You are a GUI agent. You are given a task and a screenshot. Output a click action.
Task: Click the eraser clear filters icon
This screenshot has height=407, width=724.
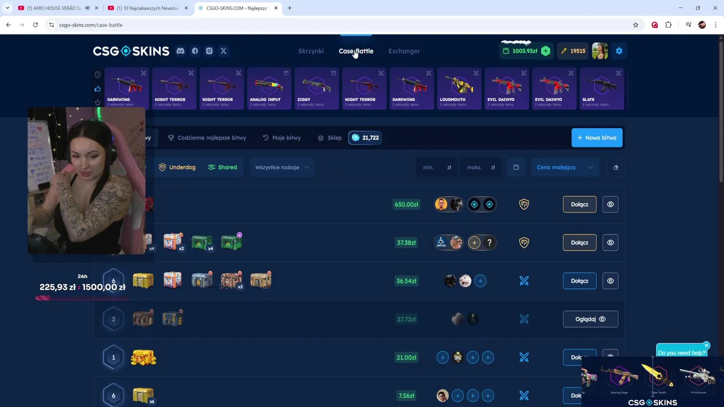[x=615, y=167]
